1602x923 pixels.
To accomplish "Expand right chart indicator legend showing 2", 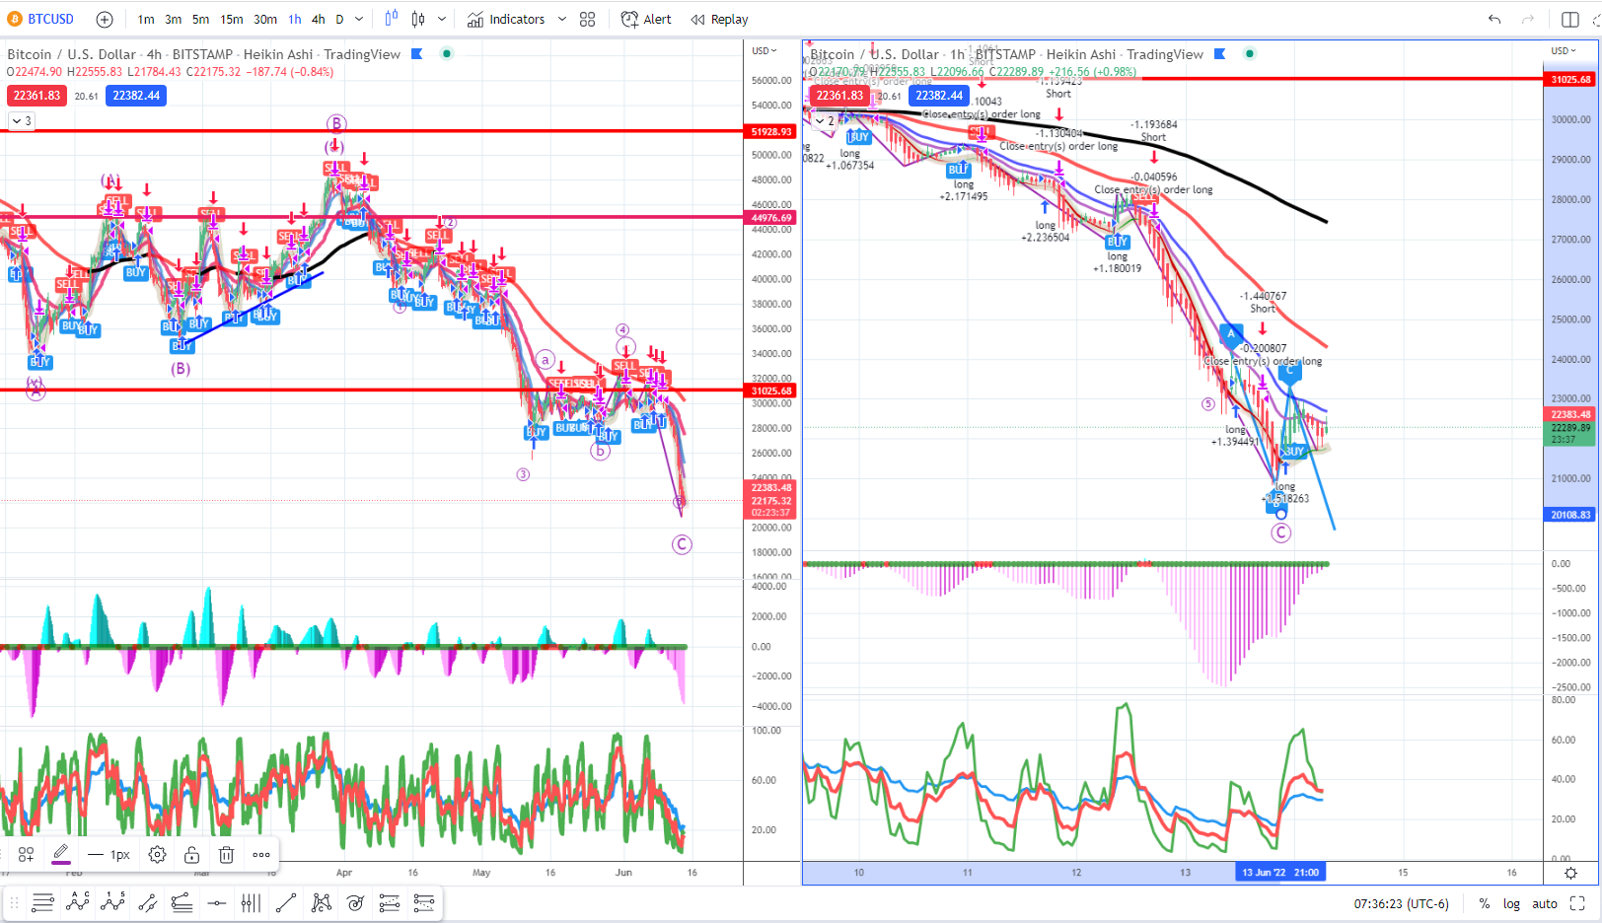I will [825, 120].
